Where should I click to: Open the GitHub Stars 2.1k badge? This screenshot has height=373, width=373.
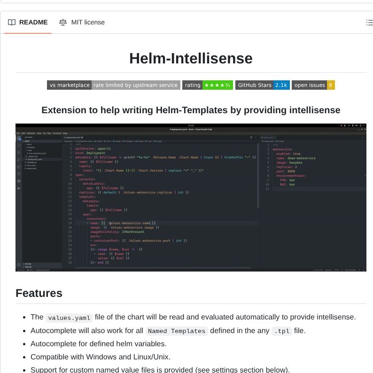[x=263, y=85]
